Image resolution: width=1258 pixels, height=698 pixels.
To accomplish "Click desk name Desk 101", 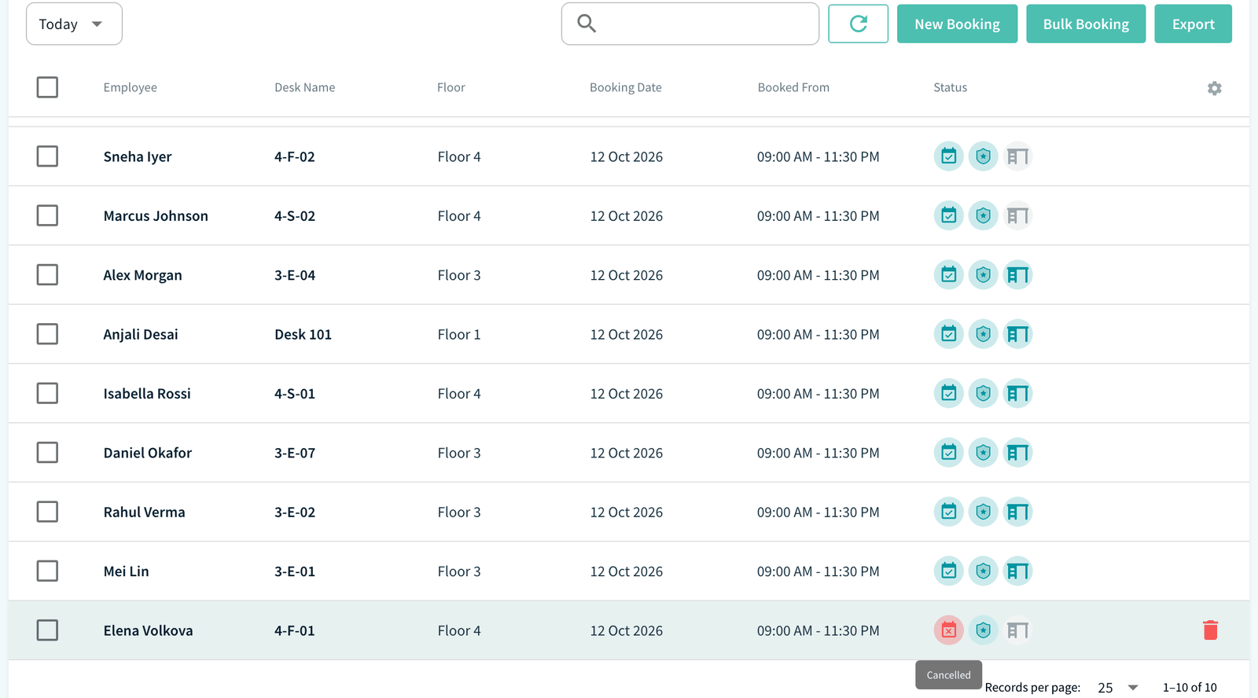I will tap(303, 334).
